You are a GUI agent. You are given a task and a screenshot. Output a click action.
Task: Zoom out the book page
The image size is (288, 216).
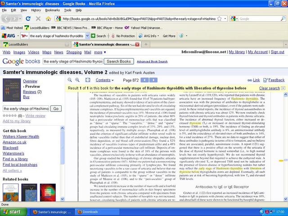click(70, 80)
